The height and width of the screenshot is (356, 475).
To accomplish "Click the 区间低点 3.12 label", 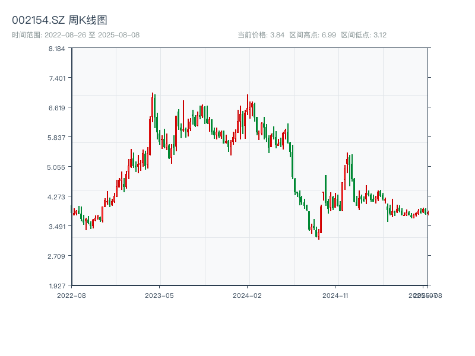I will pyautogui.click(x=364, y=35).
